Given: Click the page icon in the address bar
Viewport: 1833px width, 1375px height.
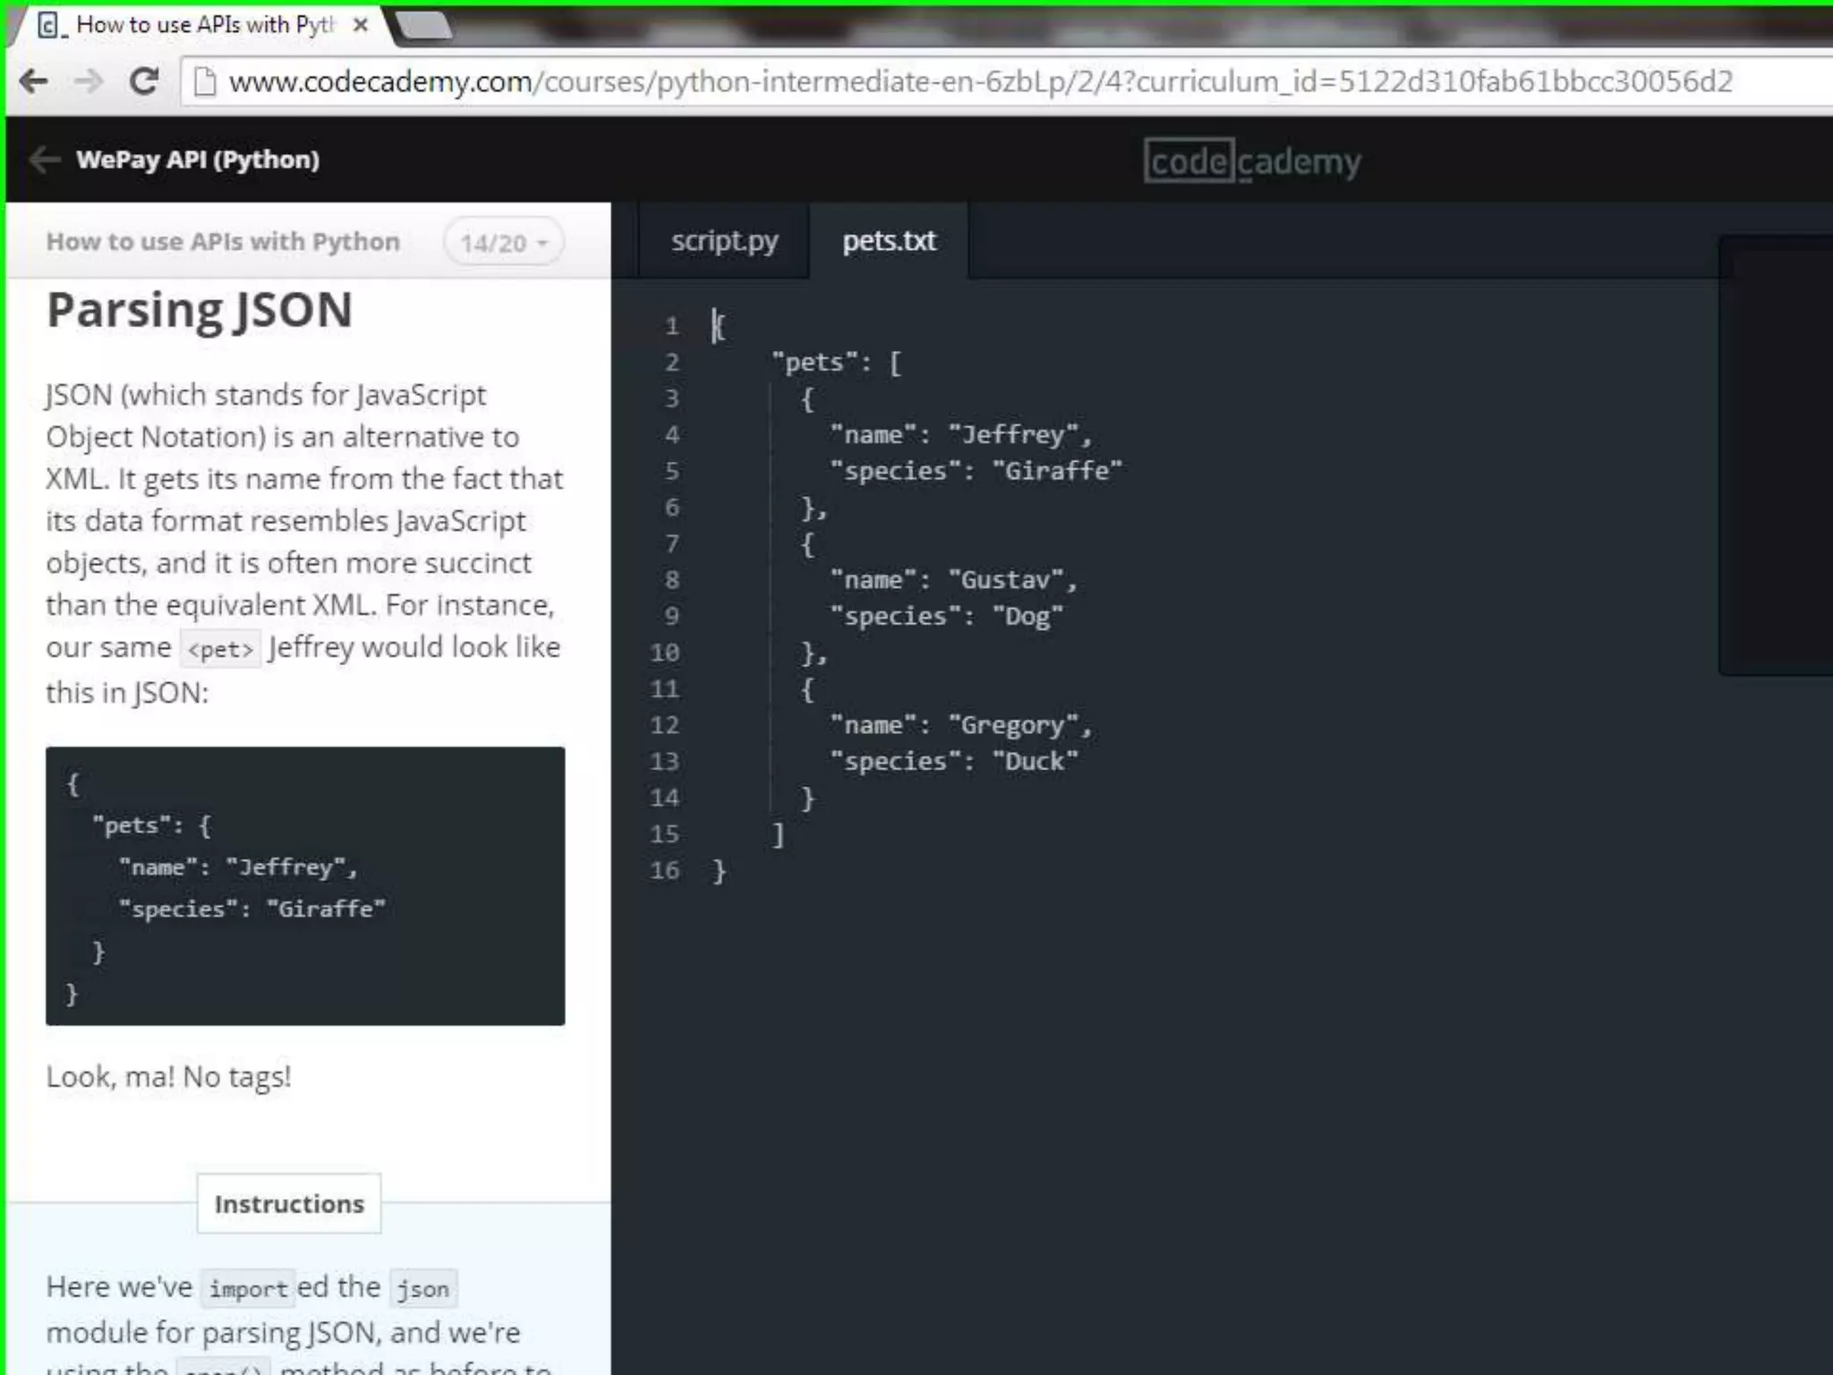Looking at the screenshot, I should click(205, 82).
